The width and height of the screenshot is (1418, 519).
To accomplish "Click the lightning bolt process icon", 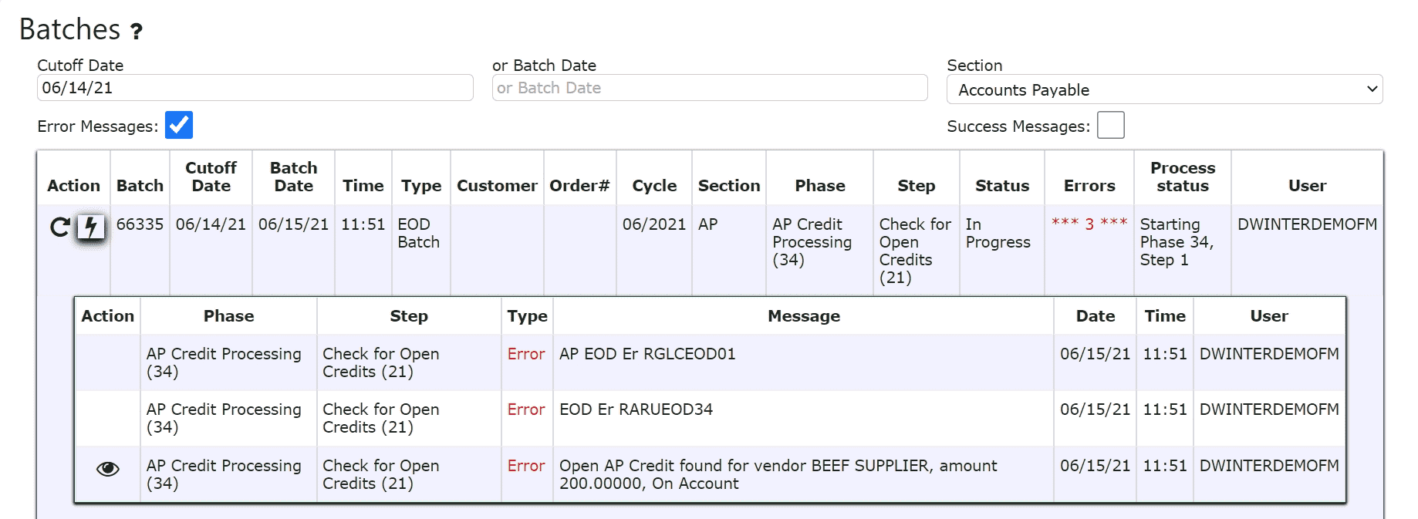I will pyautogui.click(x=91, y=227).
